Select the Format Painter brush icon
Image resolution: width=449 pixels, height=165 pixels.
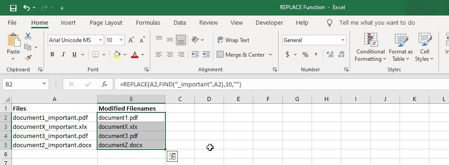click(x=28, y=58)
